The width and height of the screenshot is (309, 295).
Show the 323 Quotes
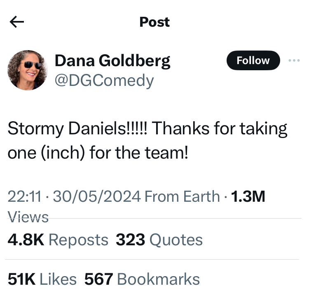(159, 240)
